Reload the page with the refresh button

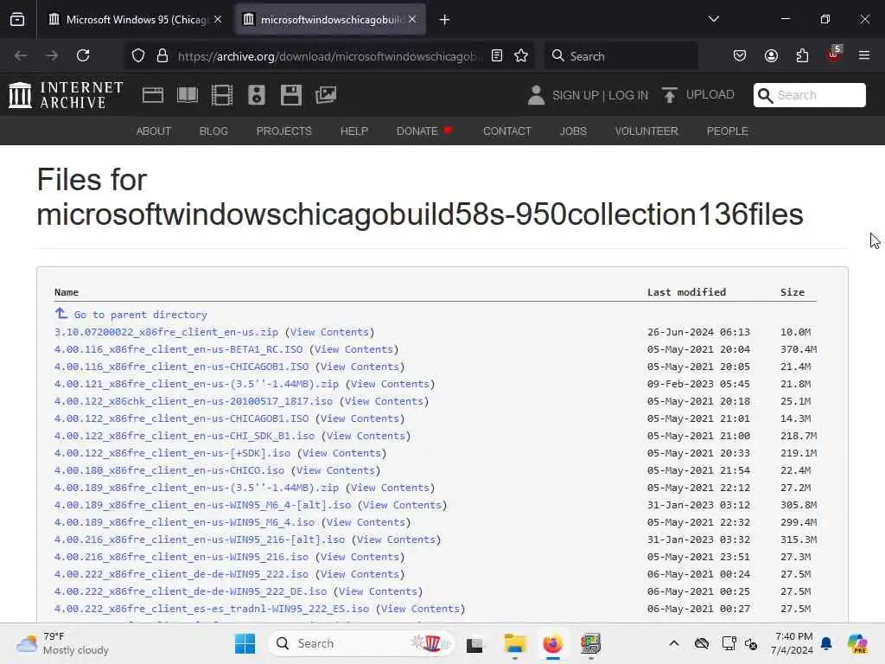pos(83,55)
